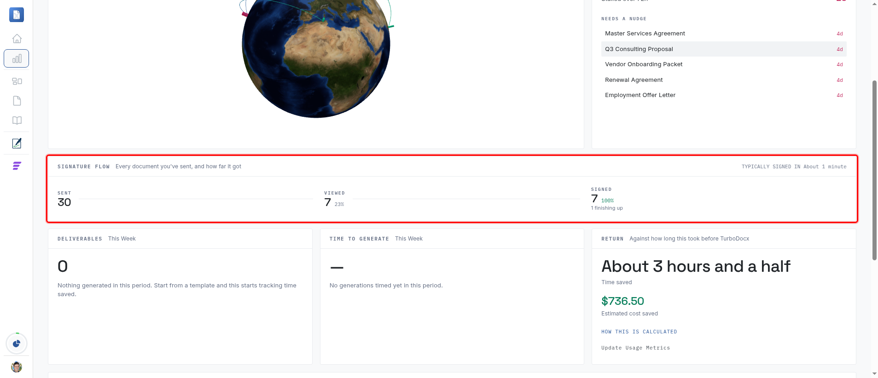Open the signature pen sidebar icon

click(17, 143)
